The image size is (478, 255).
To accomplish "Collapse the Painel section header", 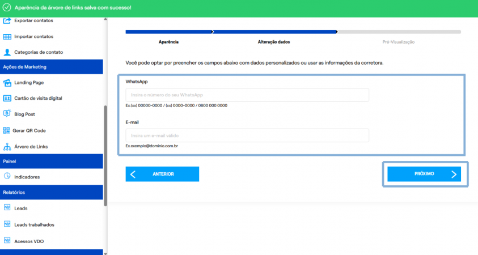I will pos(52,161).
